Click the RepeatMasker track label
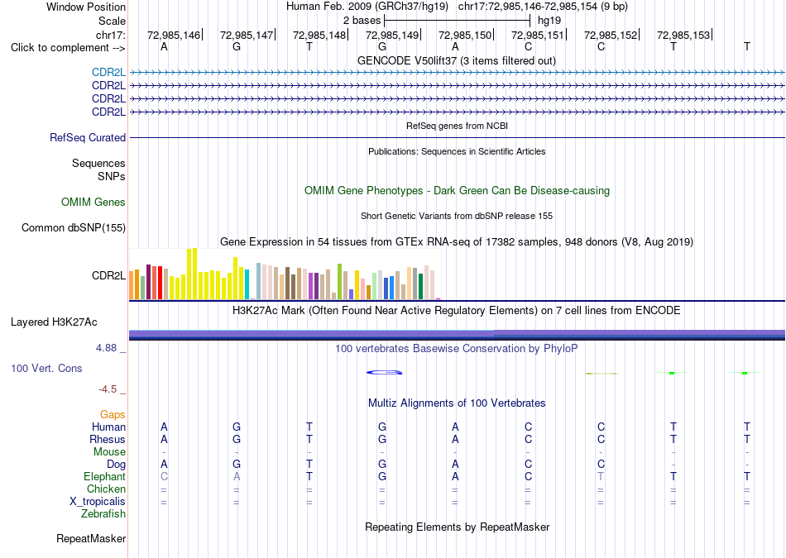 [91, 539]
